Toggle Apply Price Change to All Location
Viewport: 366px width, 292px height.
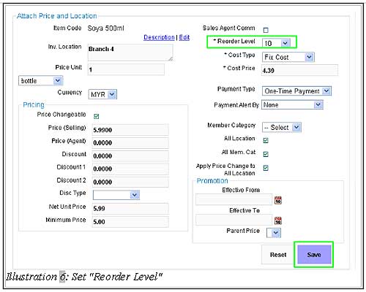pos(266,168)
